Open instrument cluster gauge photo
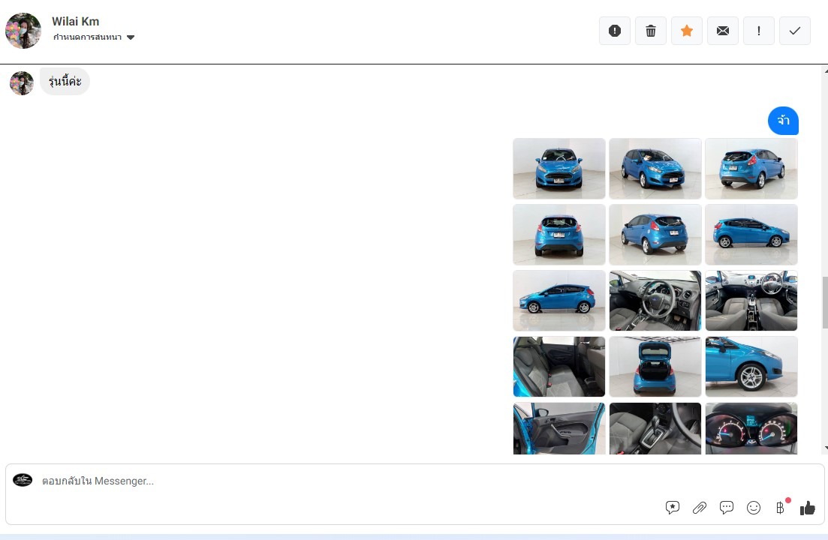The width and height of the screenshot is (828, 540). 751,429
